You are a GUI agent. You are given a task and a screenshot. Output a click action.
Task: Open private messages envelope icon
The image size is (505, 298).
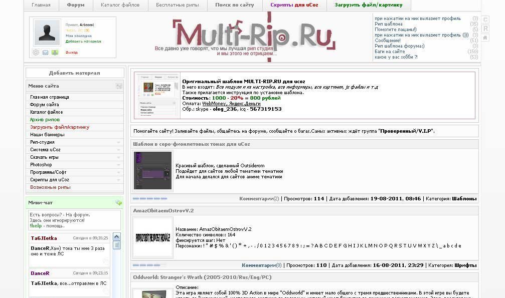coord(46,53)
